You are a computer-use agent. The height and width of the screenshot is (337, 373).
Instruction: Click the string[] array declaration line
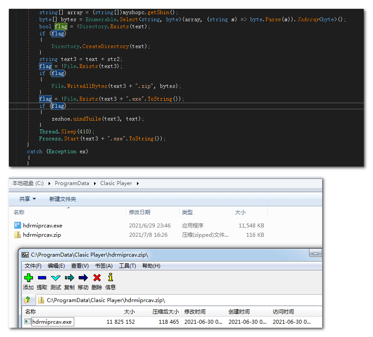pos(108,12)
